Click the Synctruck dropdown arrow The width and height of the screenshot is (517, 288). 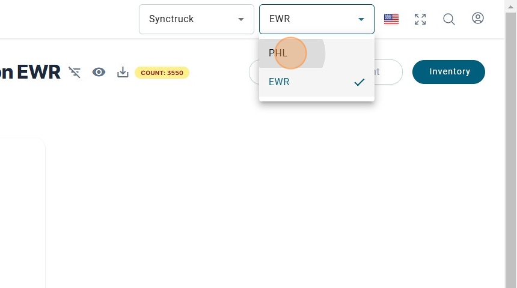241,19
